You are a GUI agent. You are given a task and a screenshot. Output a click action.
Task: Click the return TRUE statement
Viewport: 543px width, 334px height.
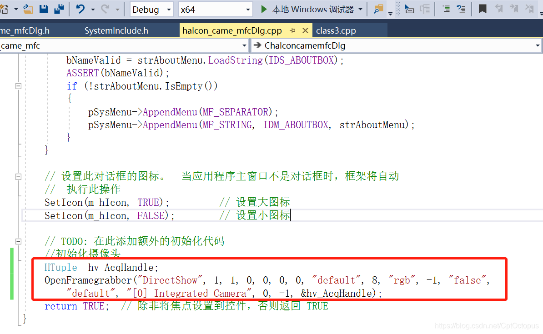pos(76,306)
